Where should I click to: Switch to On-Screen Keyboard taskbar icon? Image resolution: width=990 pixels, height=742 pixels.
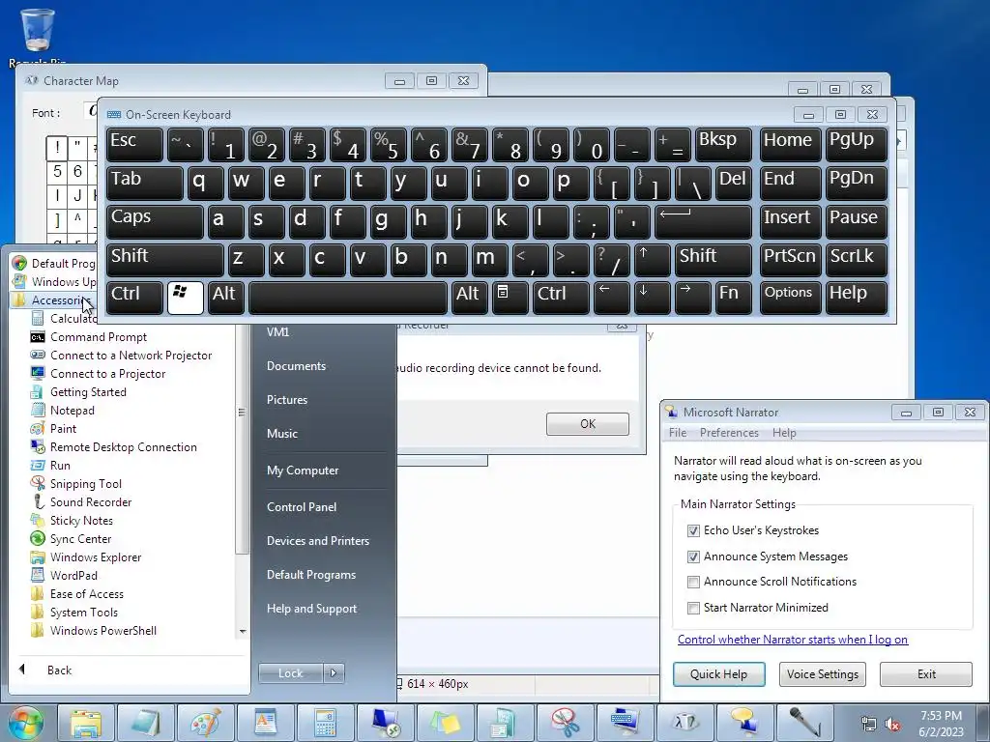(625, 723)
